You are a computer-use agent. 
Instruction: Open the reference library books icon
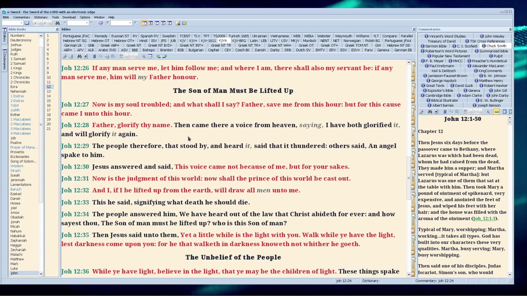click(184, 23)
